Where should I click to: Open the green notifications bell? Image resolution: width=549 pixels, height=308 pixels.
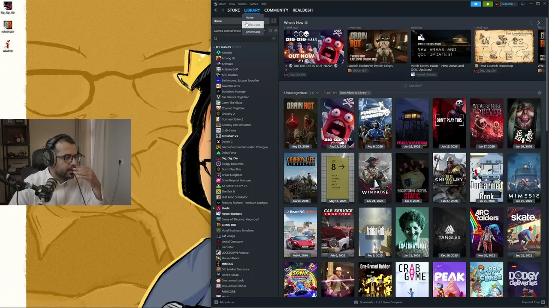(x=488, y=4)
